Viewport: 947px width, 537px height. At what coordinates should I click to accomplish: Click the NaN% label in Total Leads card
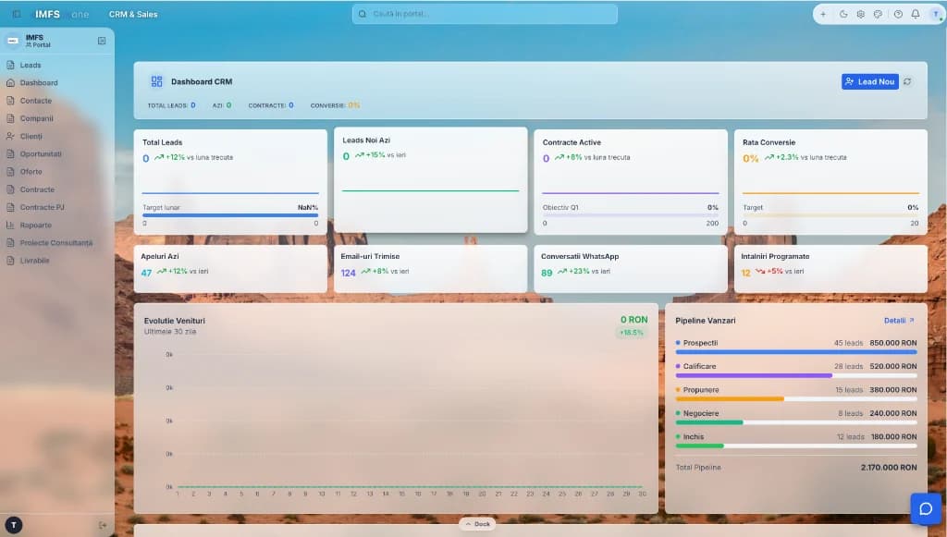pos(307,208)
